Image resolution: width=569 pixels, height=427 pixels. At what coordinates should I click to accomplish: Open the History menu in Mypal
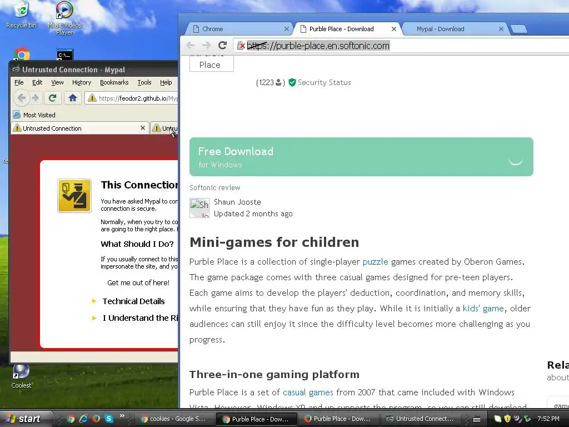click(x=82, y=82)
